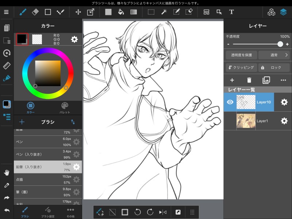
Task: Switch to ブラシ設定 tab
Action: pyautogui.click(x=48, y=212)
